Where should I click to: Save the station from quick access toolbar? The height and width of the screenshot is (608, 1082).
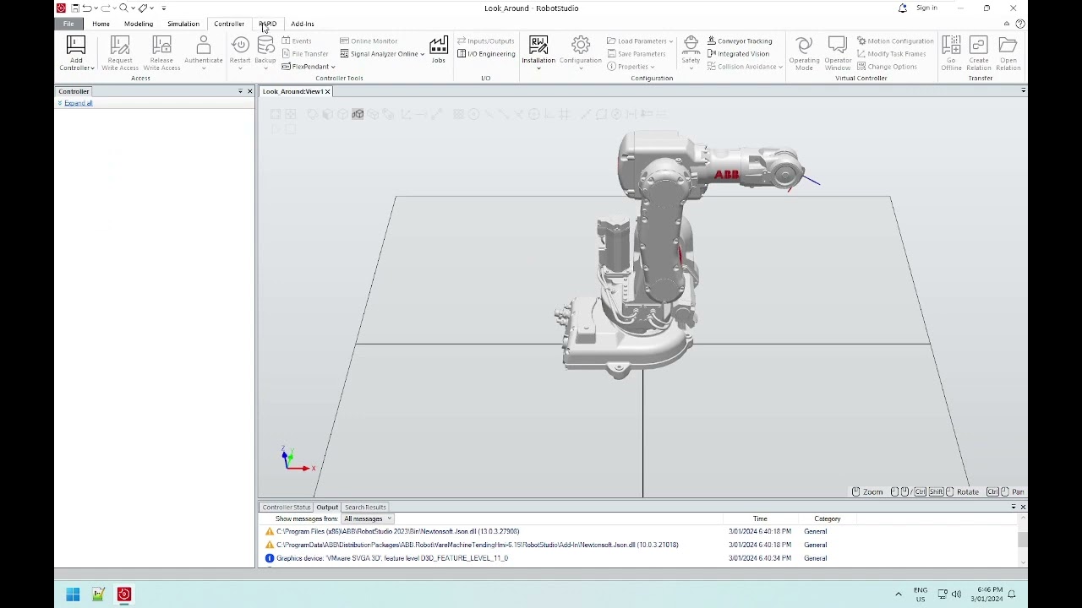74,8
